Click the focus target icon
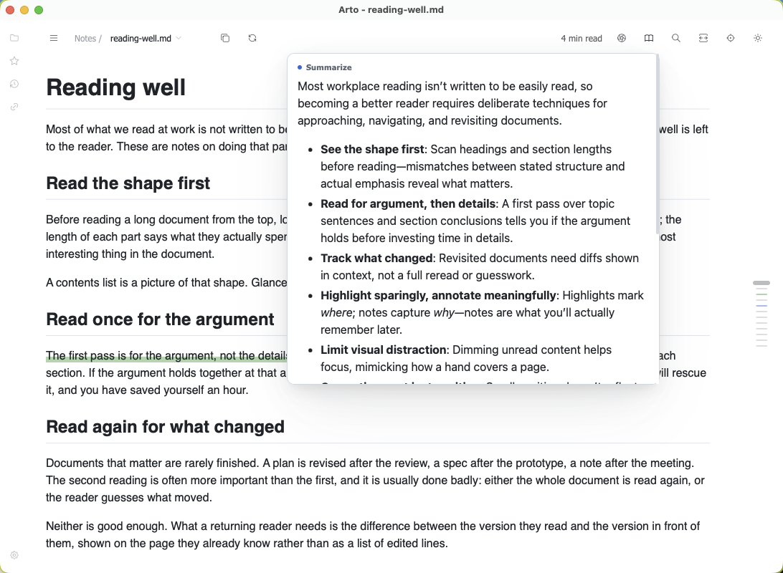The width and height of the screenshot is (783, 573). point(731,38)
